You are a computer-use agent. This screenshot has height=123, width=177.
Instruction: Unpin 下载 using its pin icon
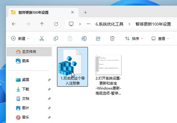(49, 89)
